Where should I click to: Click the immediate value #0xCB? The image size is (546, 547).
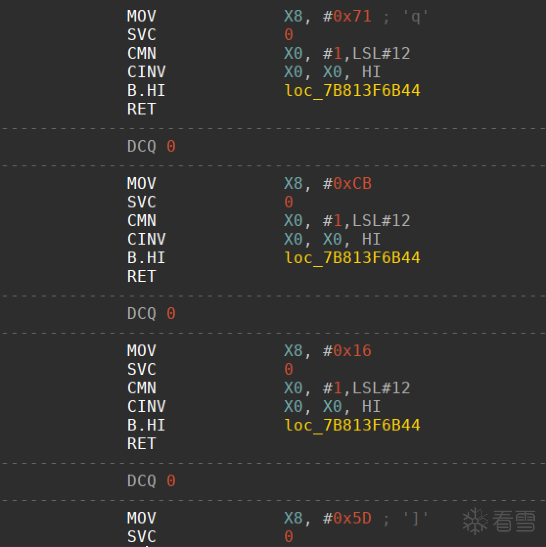click(x=347, y=183)
